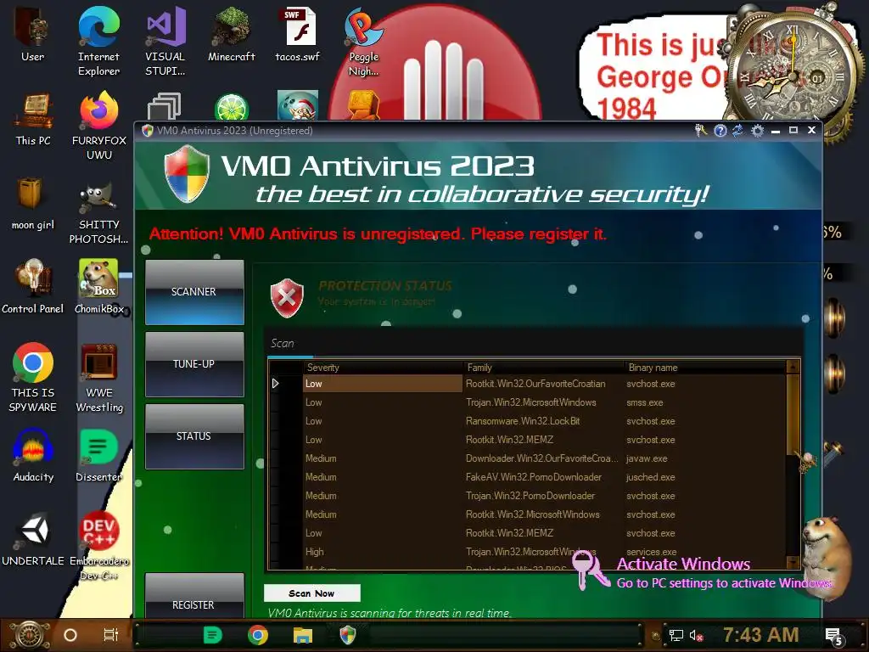Open the FURRYFOX UWU desktop icon

99,126
